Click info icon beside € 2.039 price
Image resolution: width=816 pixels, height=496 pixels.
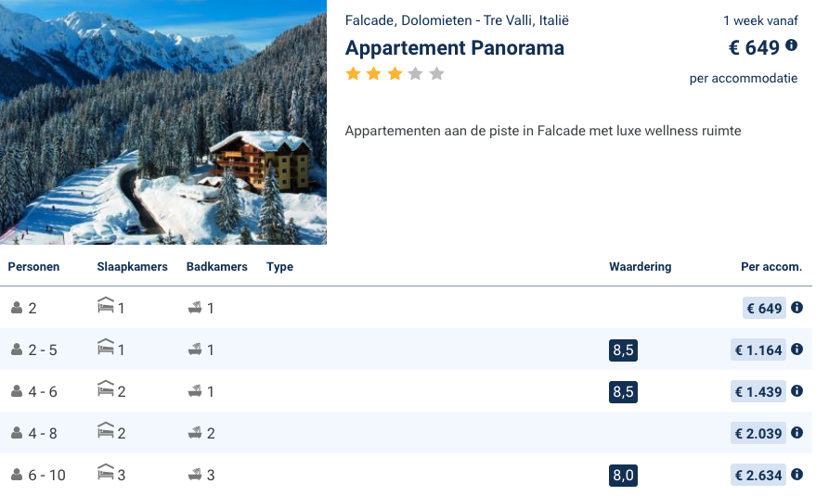coord(797,433)
